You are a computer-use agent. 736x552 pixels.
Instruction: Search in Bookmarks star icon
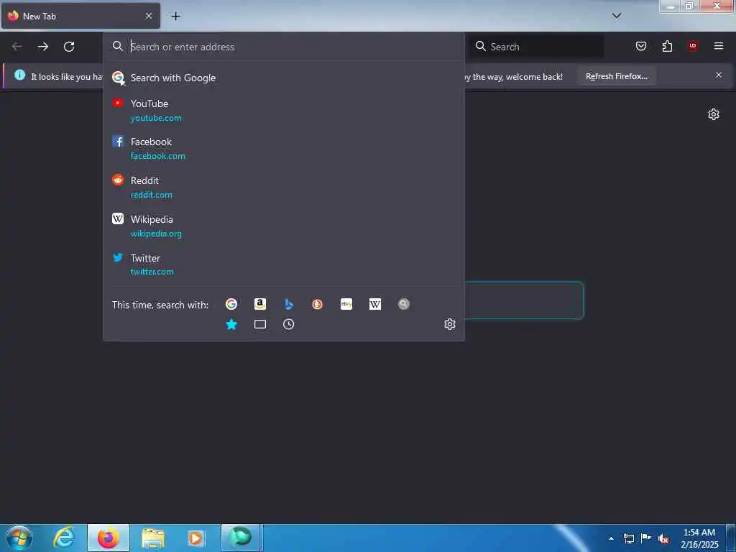[231, 324]
